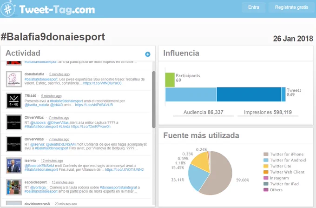Click the green Participants bar

coord(170,80)
